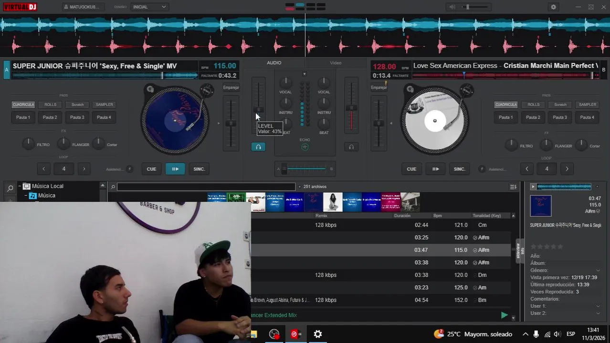Increase loop length on deck B

[567, 169]
